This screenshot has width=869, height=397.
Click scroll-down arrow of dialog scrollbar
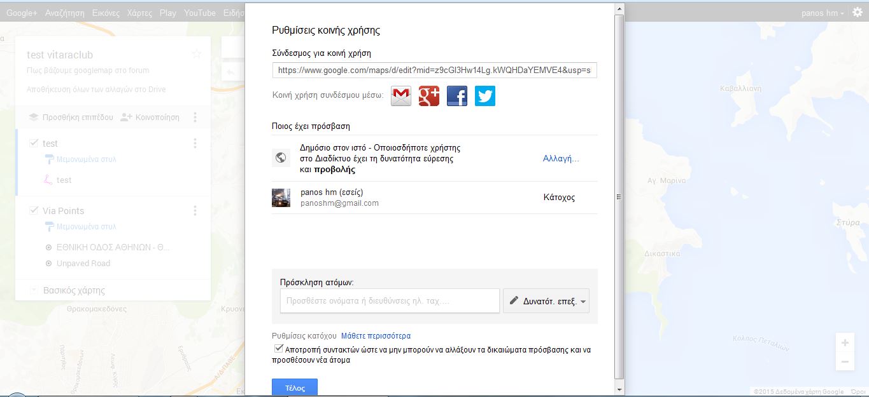point(619,389)
